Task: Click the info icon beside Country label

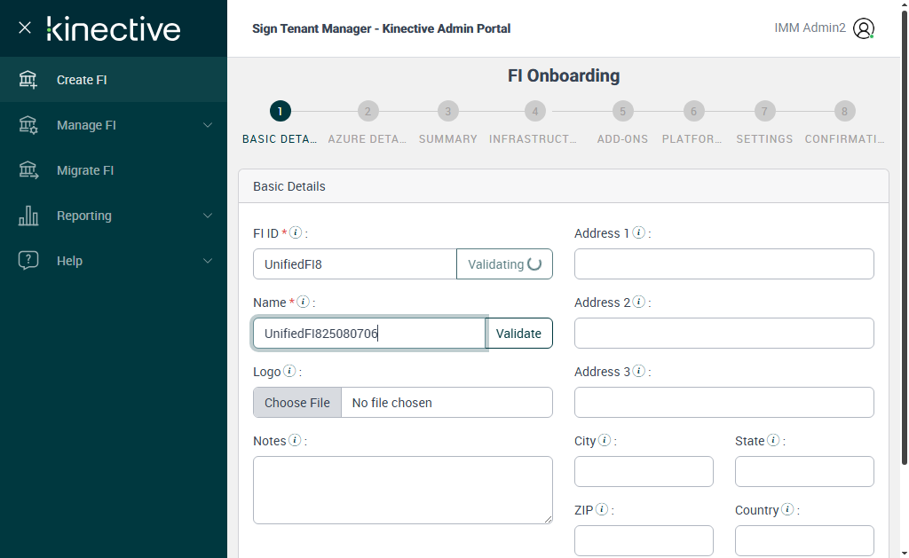Action: (787, 509)
